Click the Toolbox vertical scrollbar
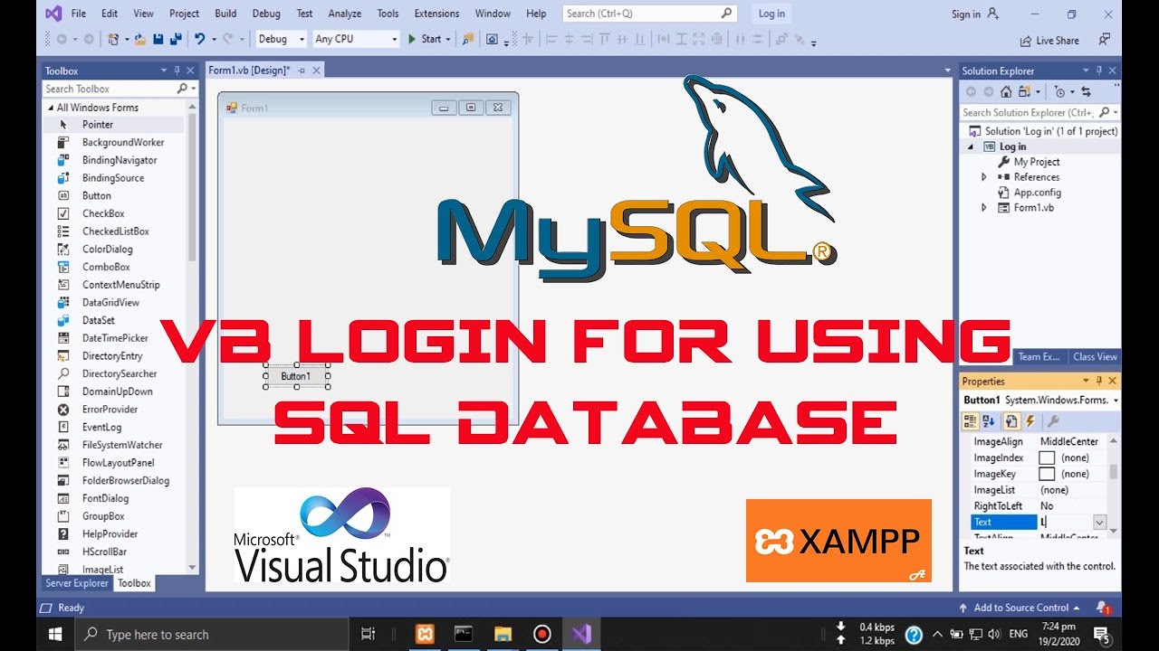This screenshot has width=1159, height=651. click(x=192, y=190)
